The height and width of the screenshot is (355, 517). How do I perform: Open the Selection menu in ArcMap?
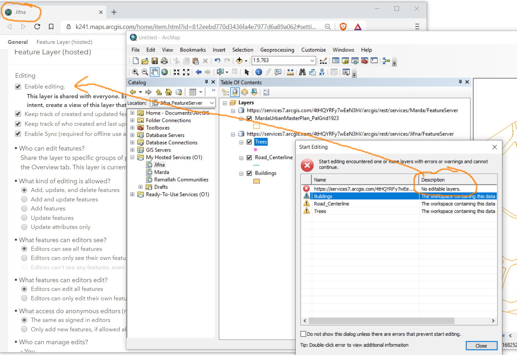coord(243,50)
